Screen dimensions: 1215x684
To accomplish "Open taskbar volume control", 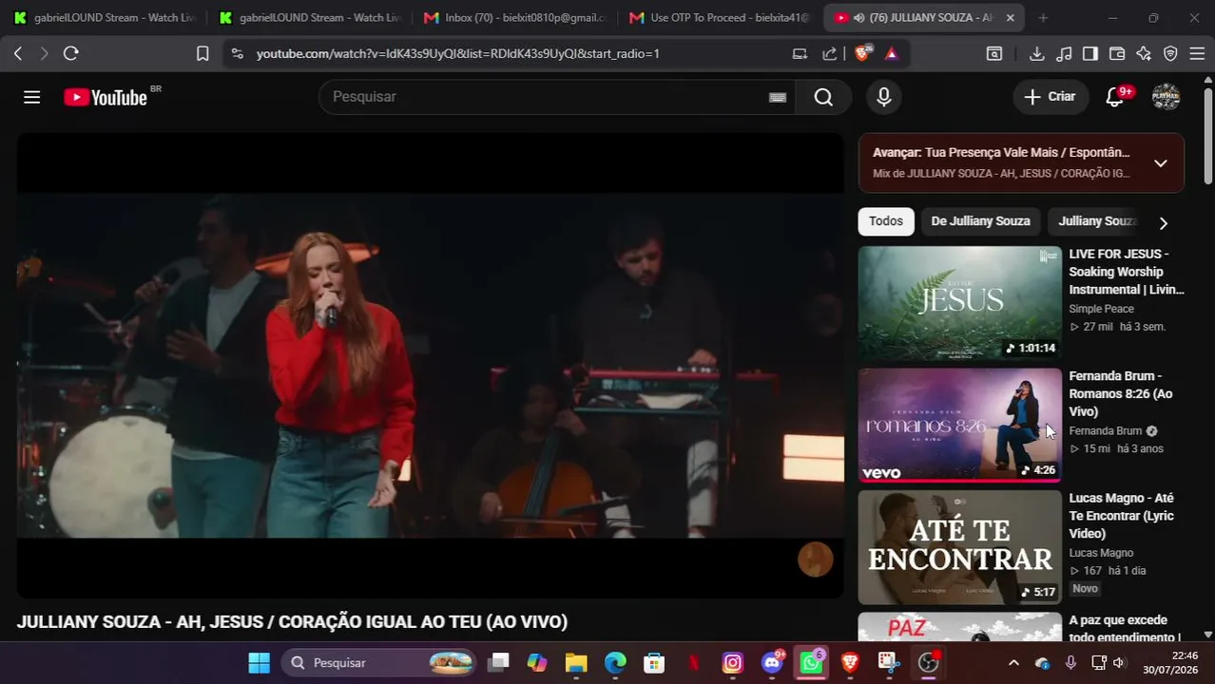I will [1119, 663].
